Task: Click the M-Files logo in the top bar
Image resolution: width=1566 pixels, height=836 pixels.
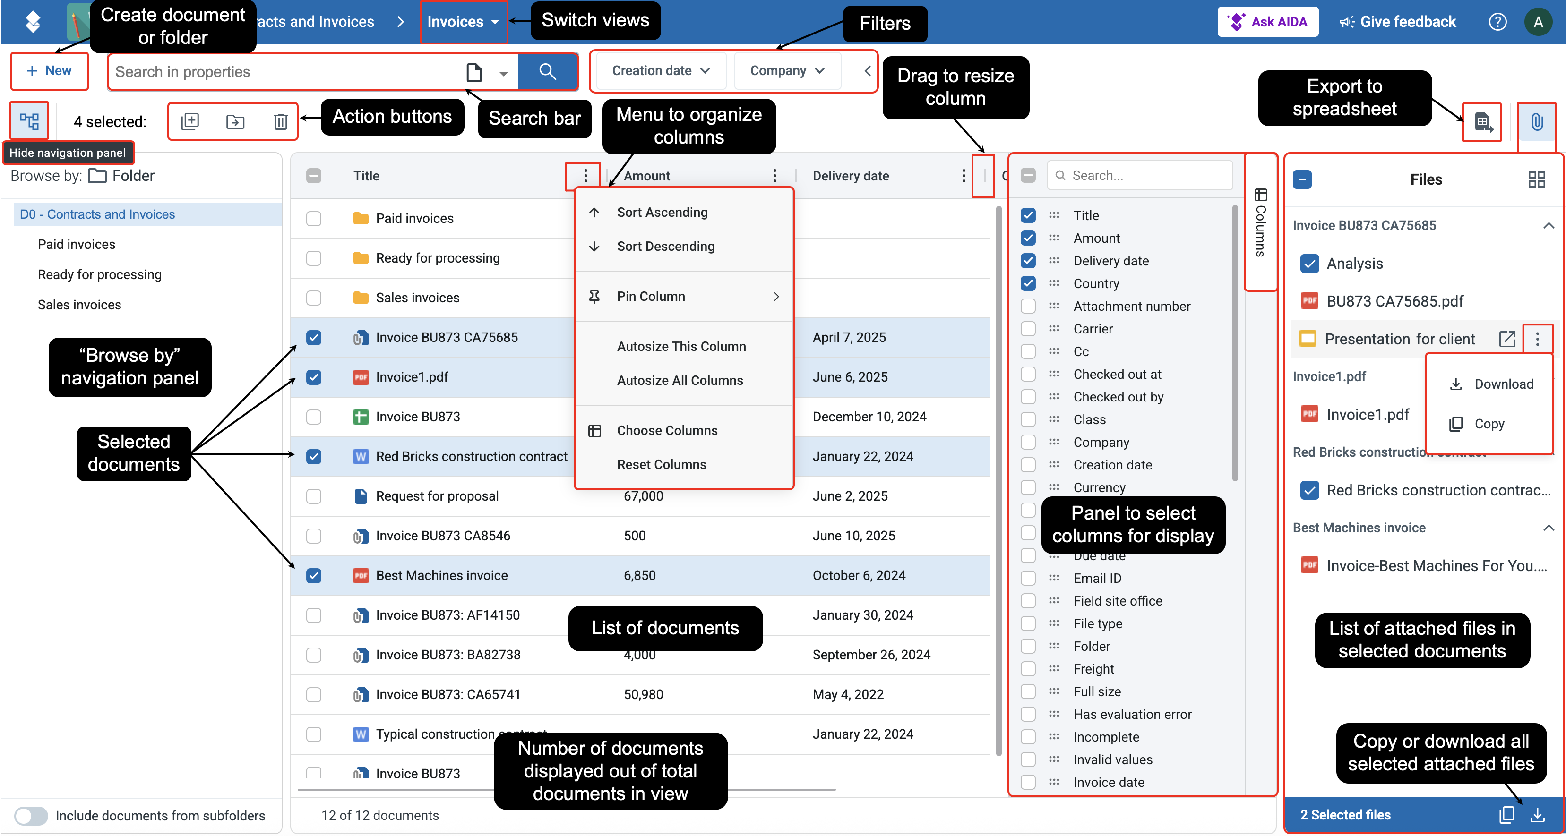Action: point(33,22)
